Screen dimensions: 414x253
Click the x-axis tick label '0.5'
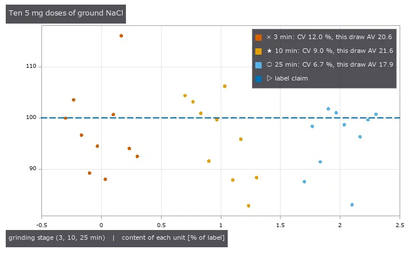(162, 225)
